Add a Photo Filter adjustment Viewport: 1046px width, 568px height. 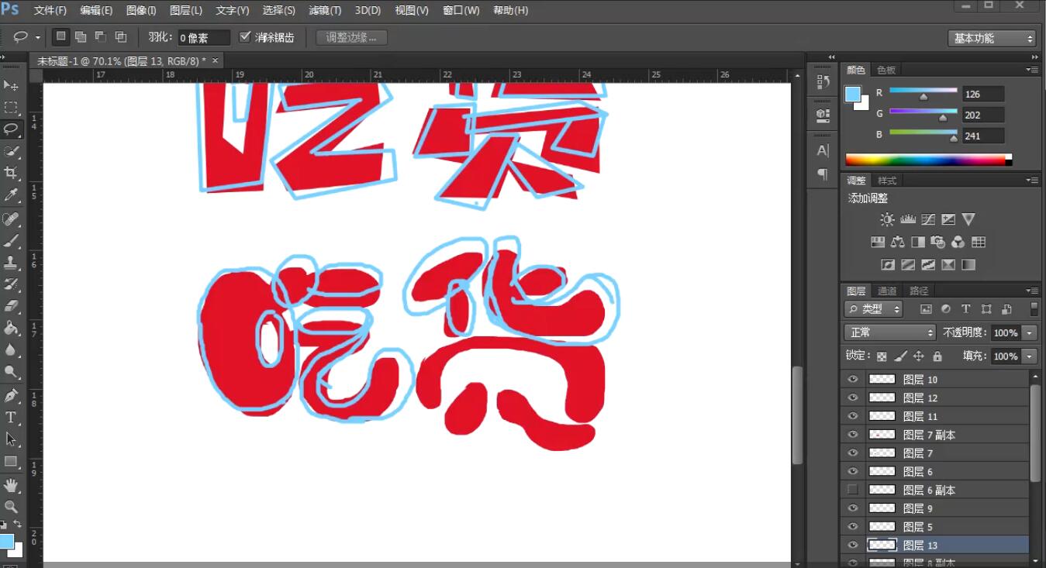click(x=938, y=242)
